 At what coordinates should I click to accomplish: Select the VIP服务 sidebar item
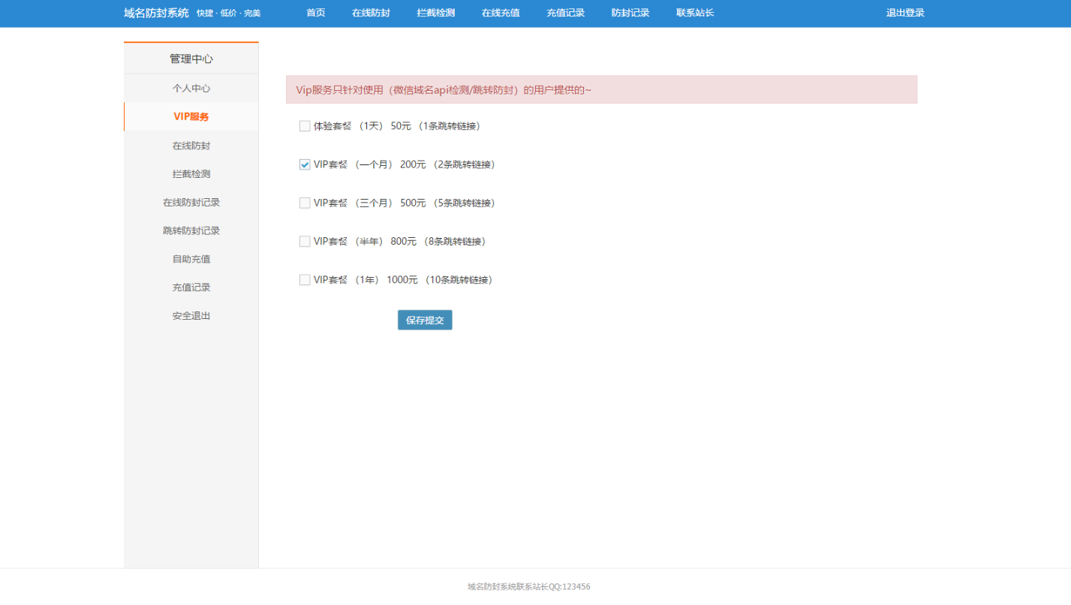191,117
